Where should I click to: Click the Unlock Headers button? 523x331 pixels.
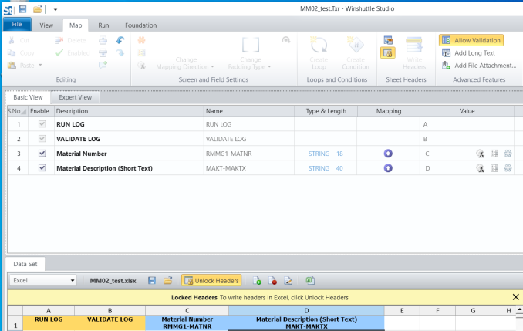point(211,281)
